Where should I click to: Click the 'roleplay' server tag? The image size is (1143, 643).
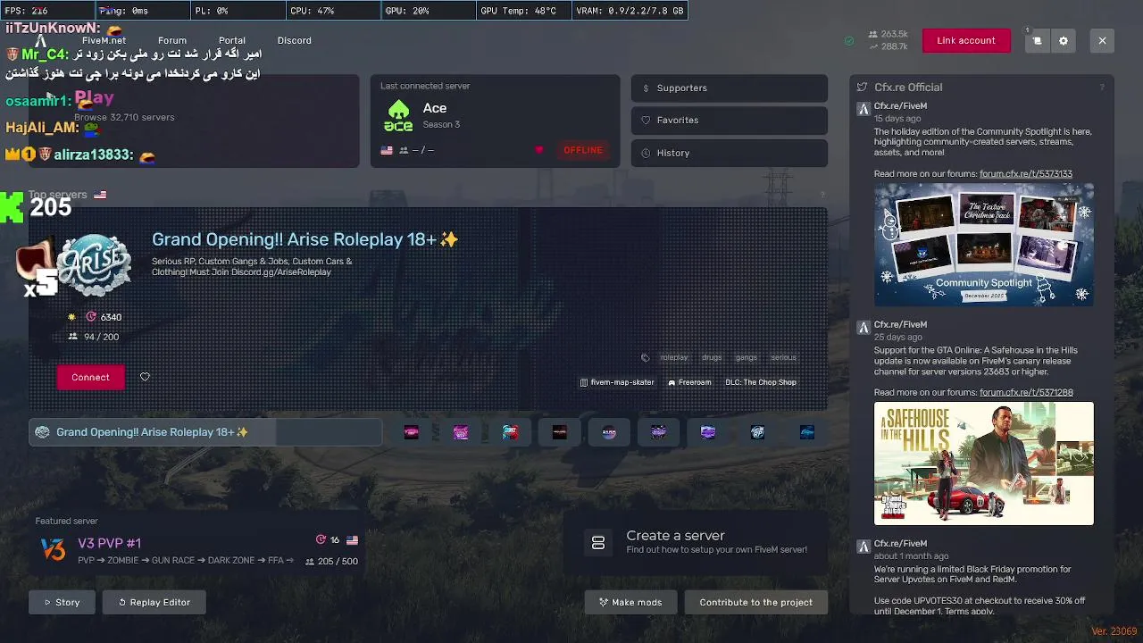point(674,358)
